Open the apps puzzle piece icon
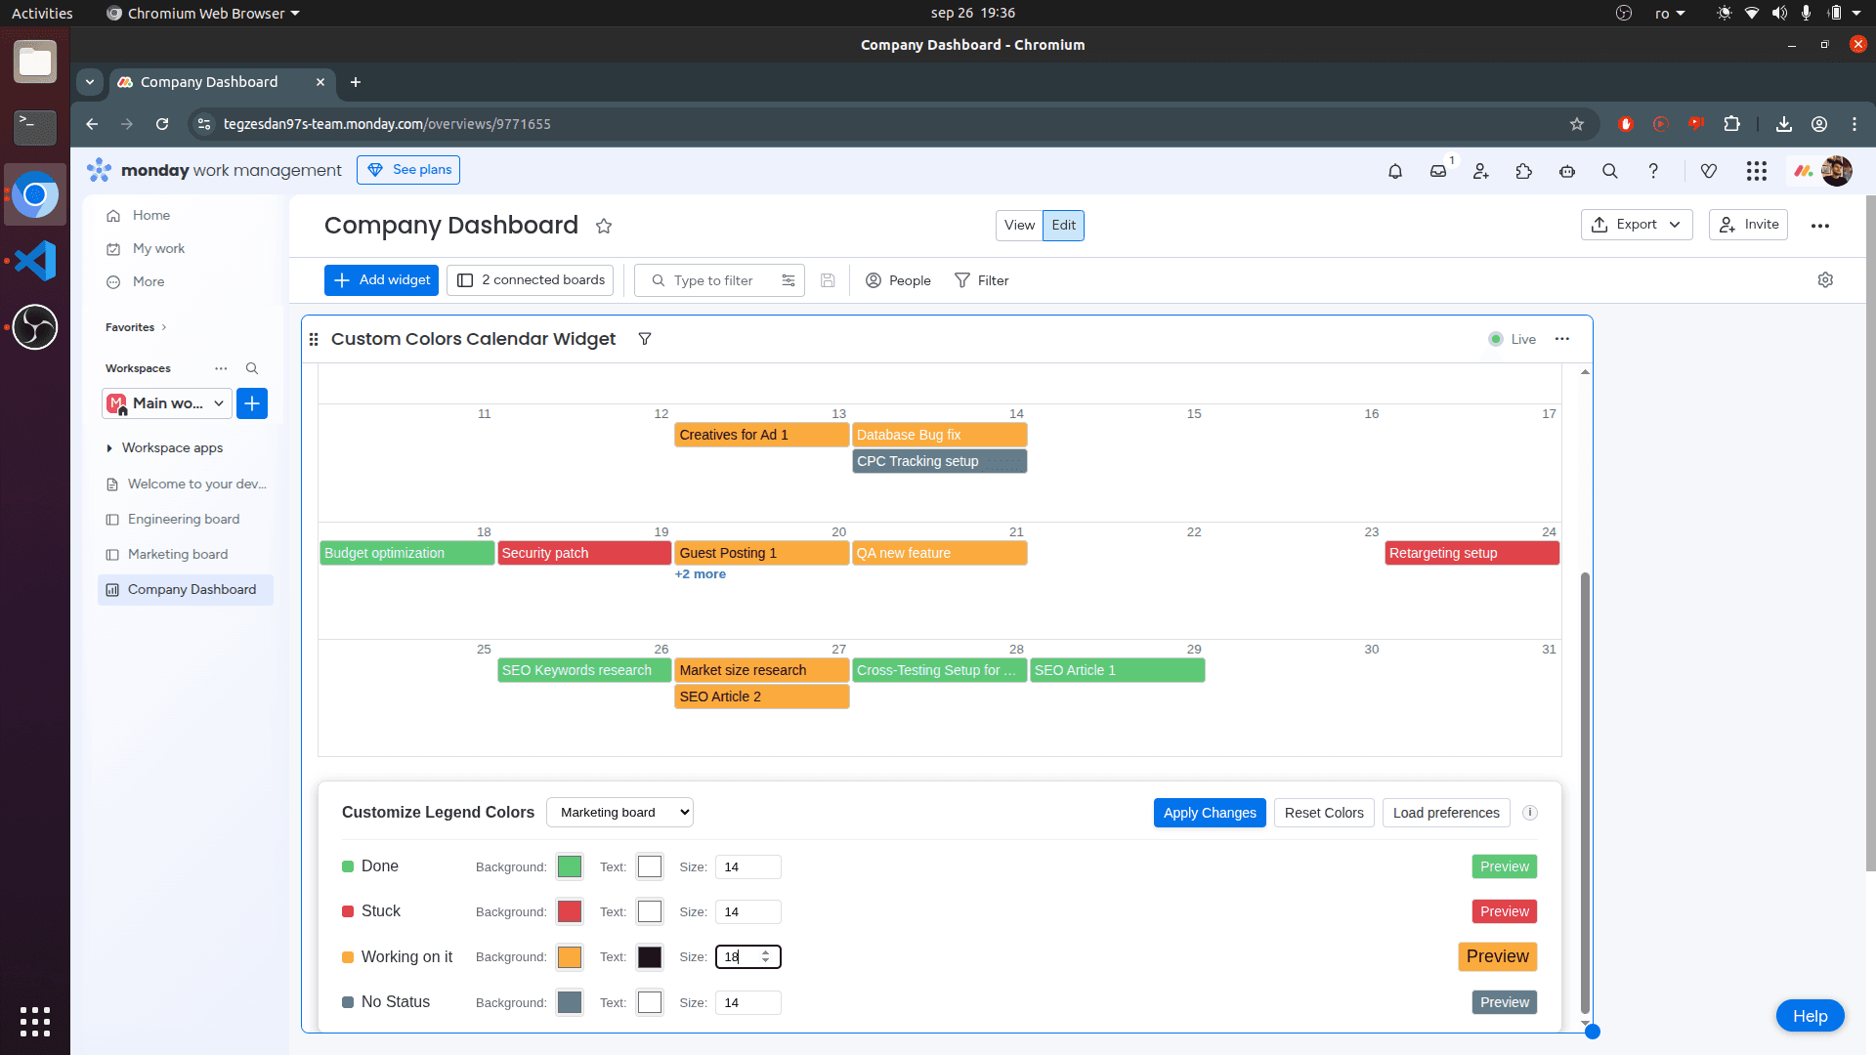 (1524, 171)
